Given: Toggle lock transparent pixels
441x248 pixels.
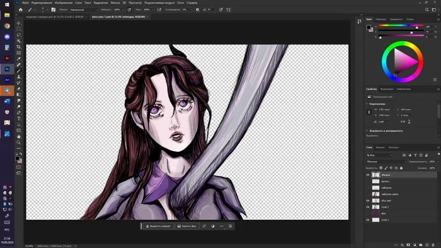Looking at the screenshot, I should (381, 168).
